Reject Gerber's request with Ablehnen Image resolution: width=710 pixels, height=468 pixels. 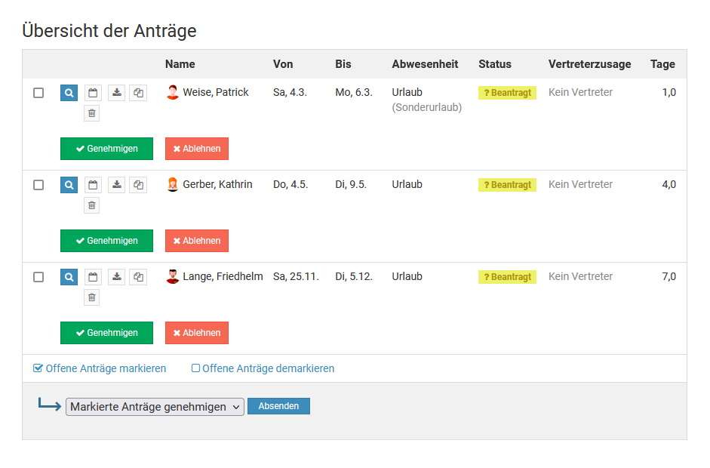coord(196,241)
